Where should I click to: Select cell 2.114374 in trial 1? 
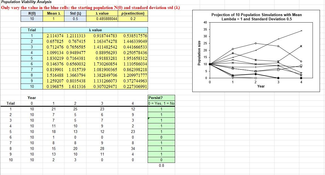coord(53,36)
